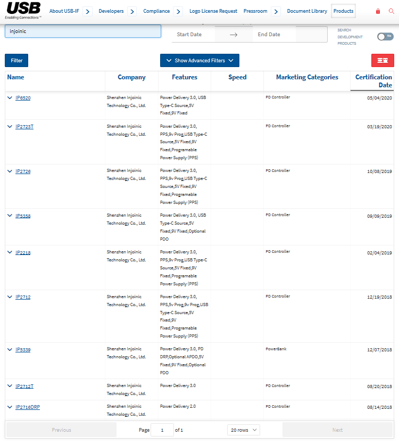
Task: Expand the IP2716DRP row details
Action: 10,407
